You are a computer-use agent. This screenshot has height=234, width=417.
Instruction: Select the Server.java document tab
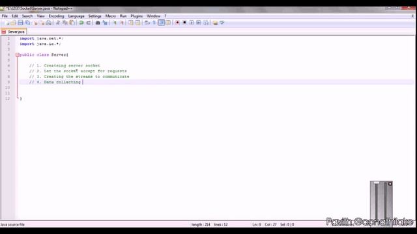coord(13,32)
